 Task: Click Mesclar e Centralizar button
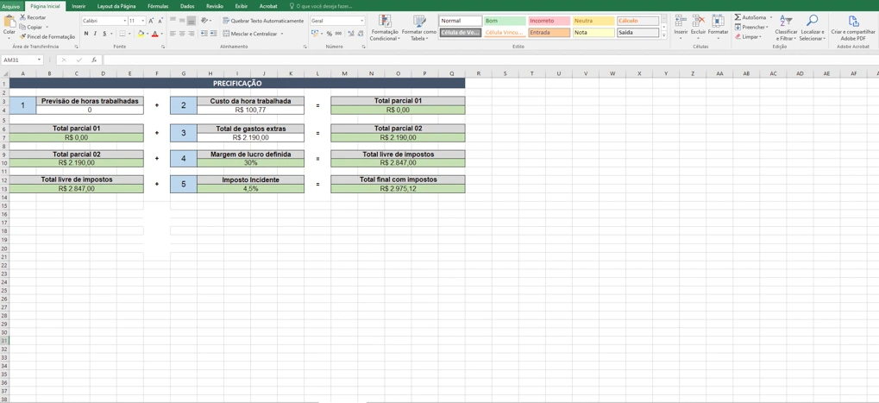coord(250,34)
